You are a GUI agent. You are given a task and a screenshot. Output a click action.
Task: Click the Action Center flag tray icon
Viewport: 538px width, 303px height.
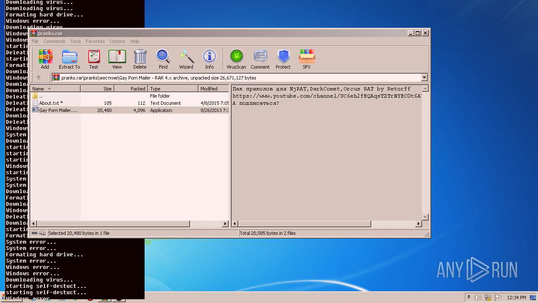498,298
